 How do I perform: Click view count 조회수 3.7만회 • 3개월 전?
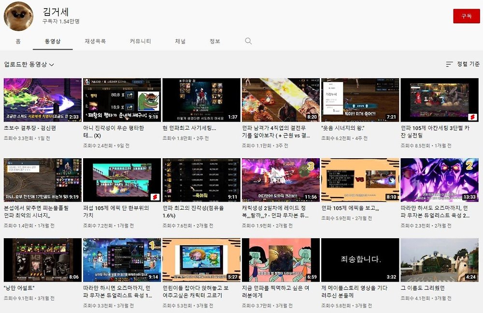(x=267, y=306)
